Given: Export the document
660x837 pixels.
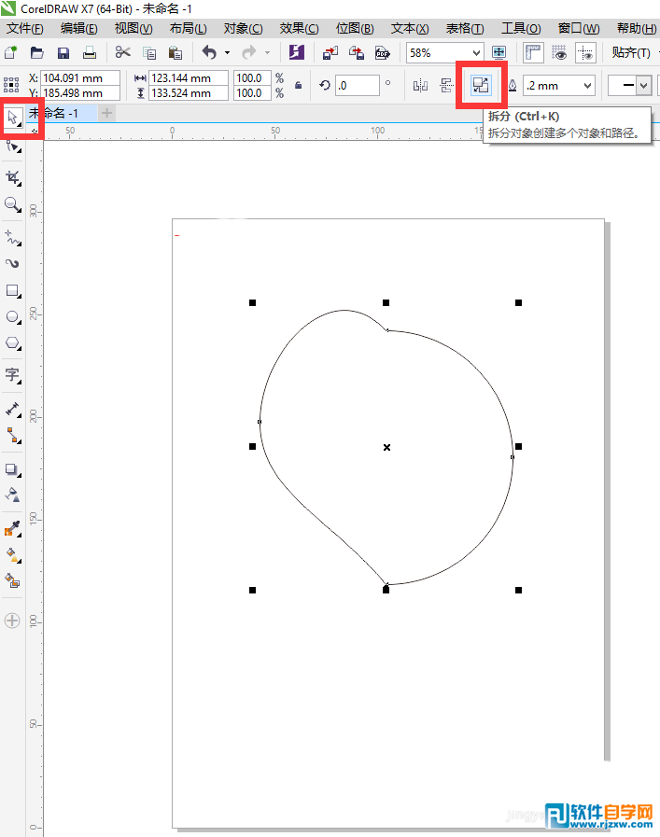Looking at the screenshot, I should pos(357,52).
